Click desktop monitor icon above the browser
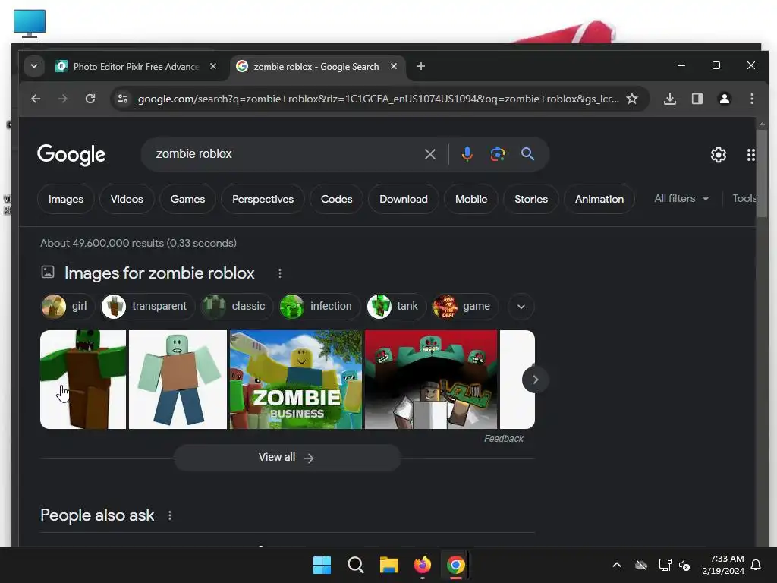This screenshot has height=583, width=777. pyautogui.click(x=30, y=23)
